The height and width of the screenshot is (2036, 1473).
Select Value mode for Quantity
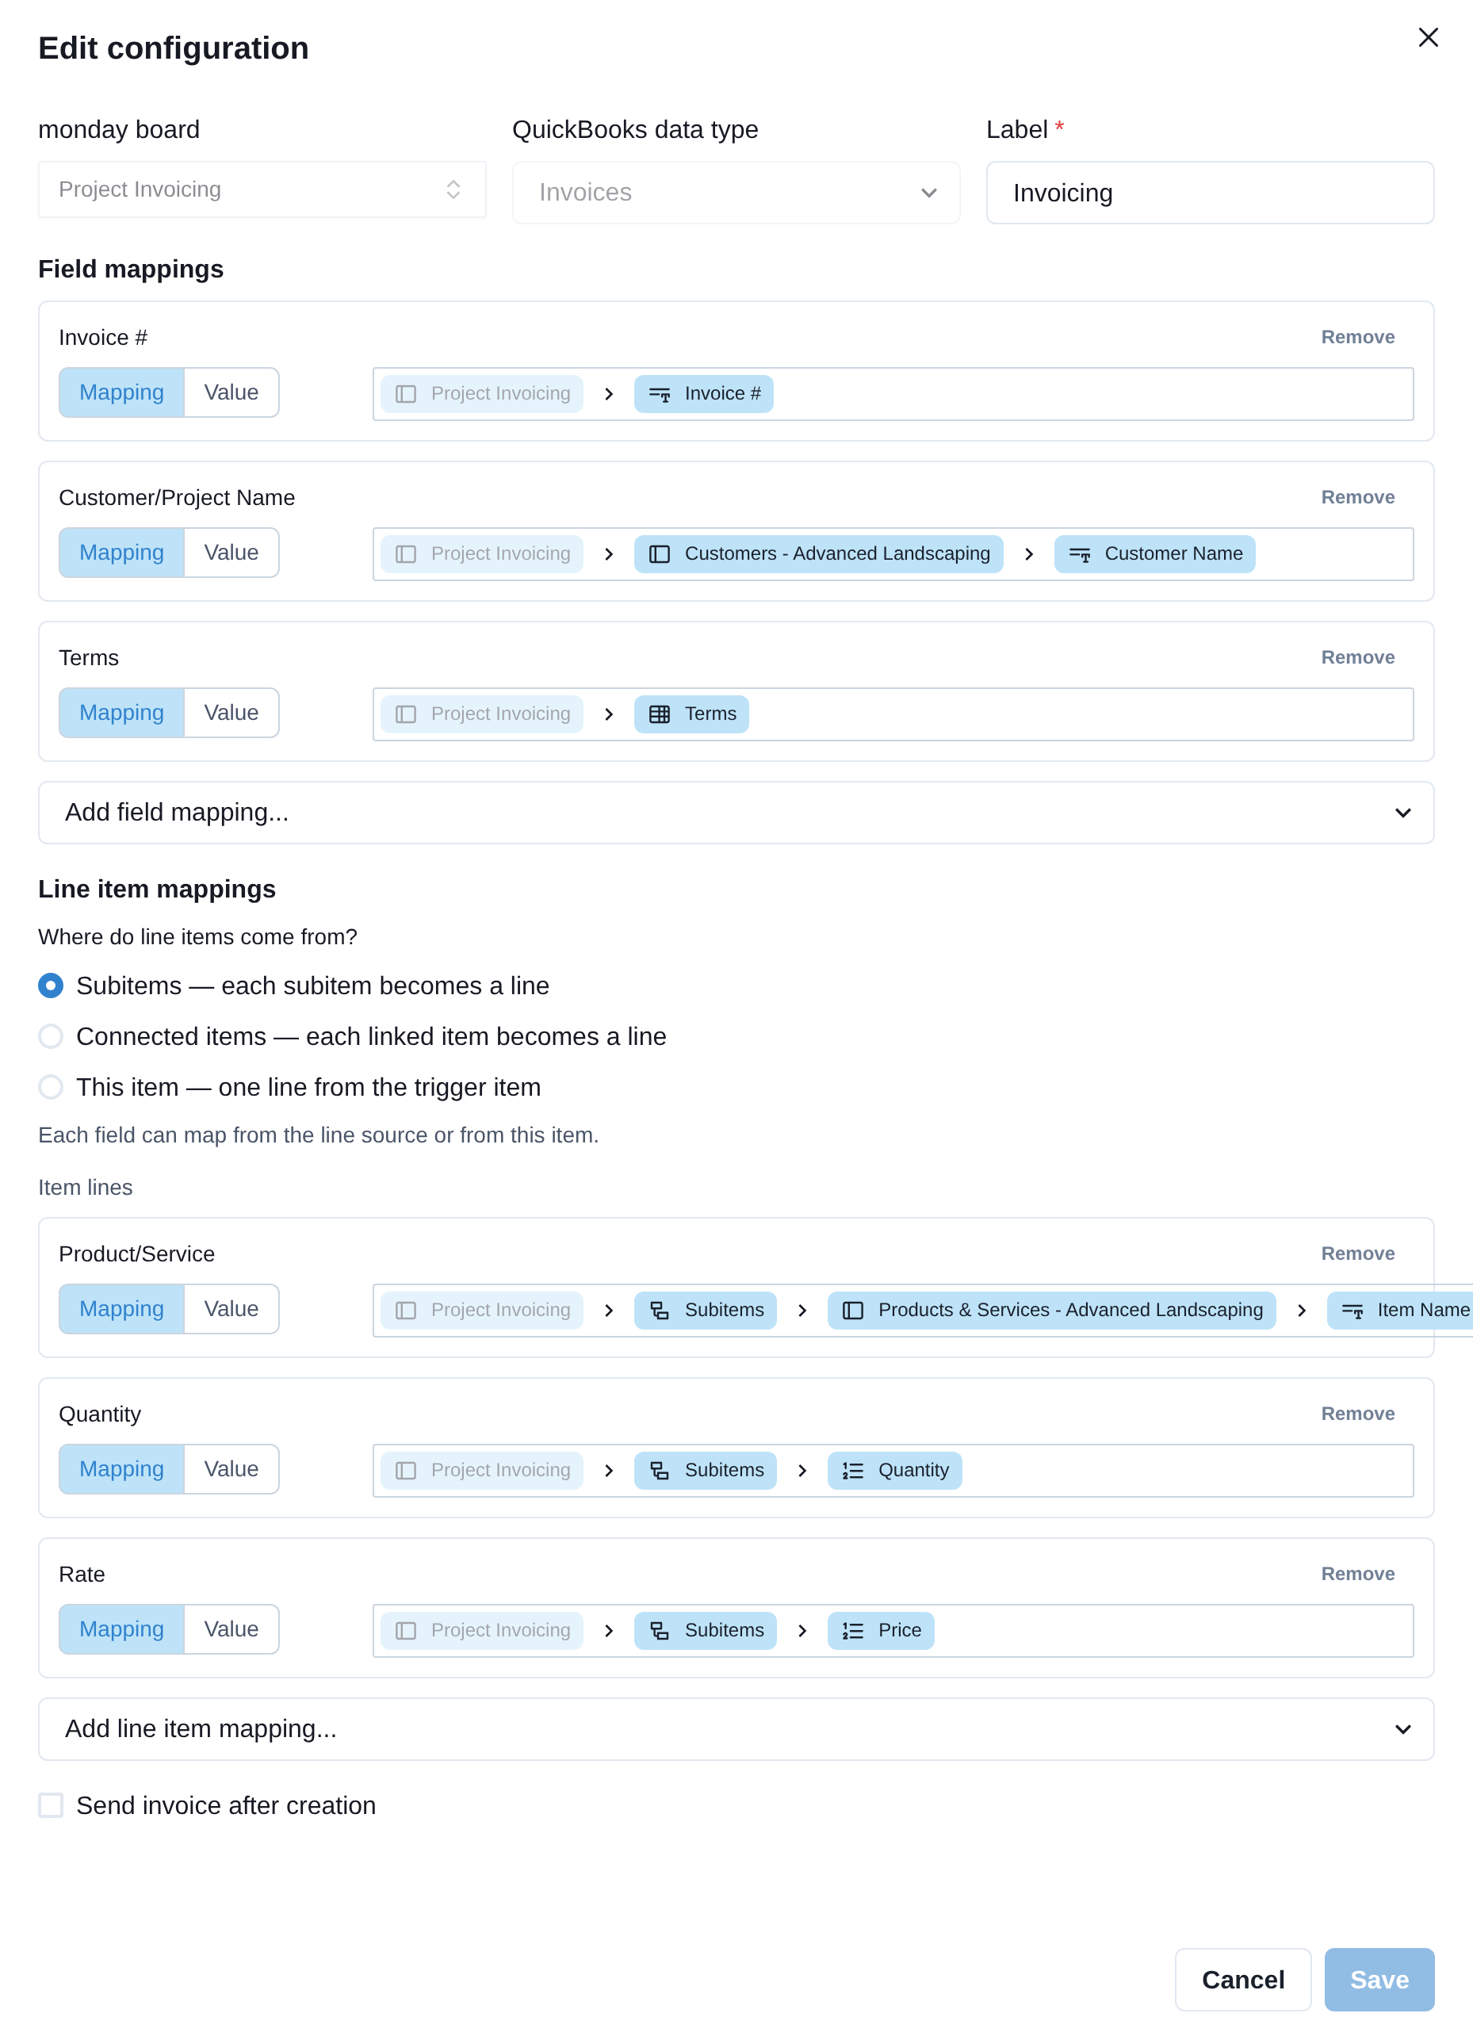coord(231,1470)
